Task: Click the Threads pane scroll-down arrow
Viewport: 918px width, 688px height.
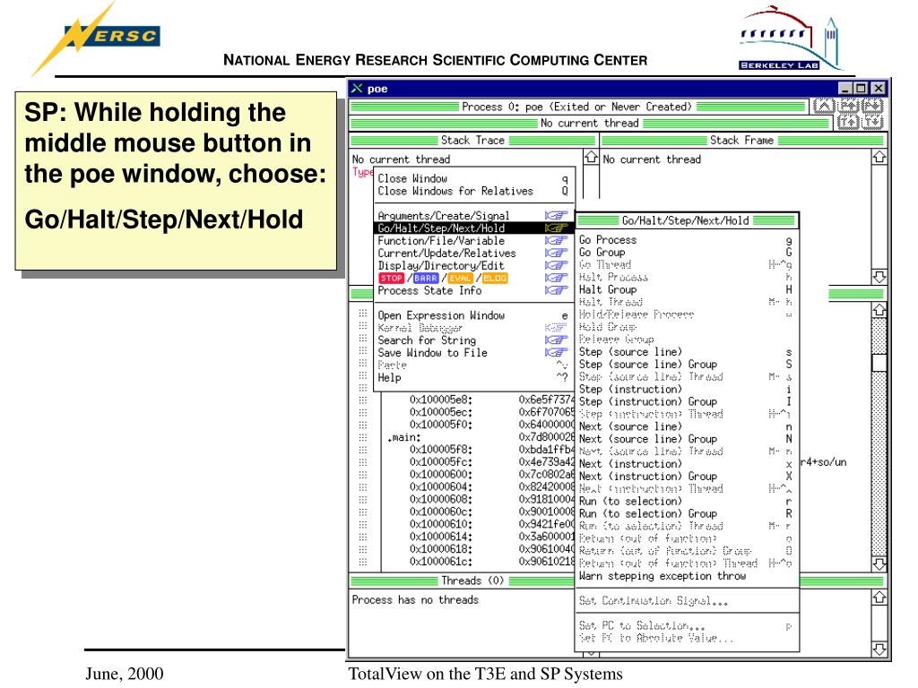Action: click(879, 649)
